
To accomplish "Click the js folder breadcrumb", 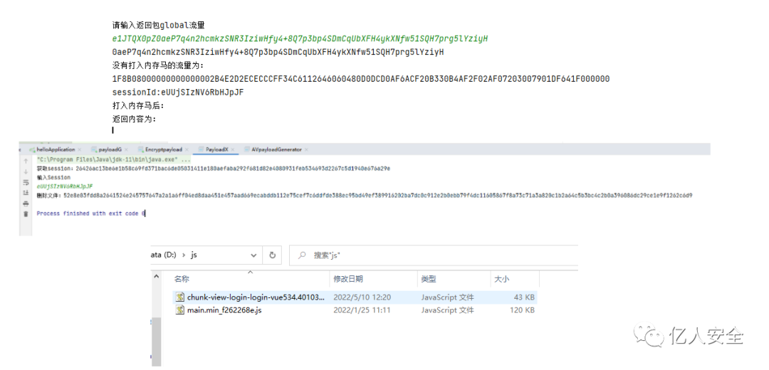I will (194, 255).
